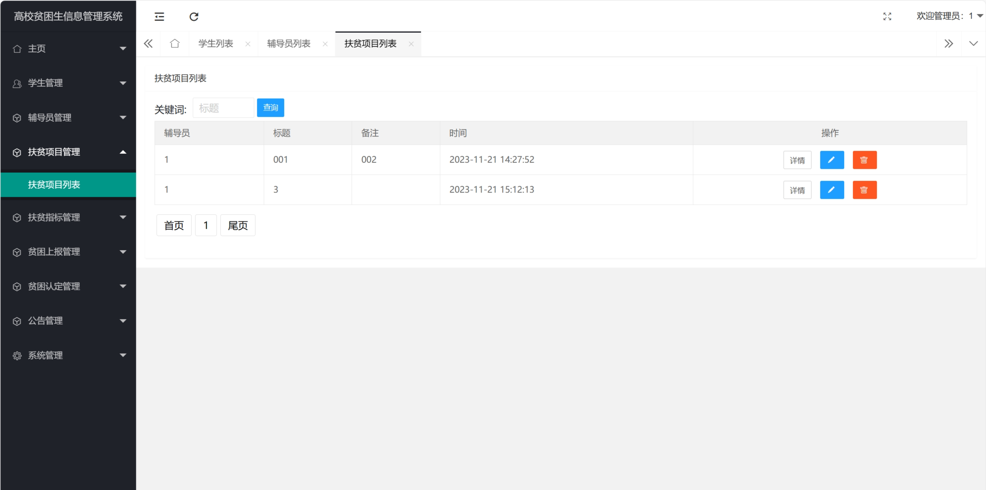Jump to the last page with 尾页
986x490 pixels.
coord(238,225)
